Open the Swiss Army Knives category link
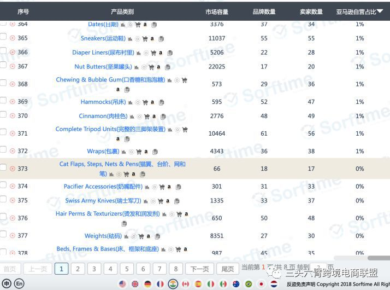The width and height of the screenshot is (390, 290). [103, 201]
